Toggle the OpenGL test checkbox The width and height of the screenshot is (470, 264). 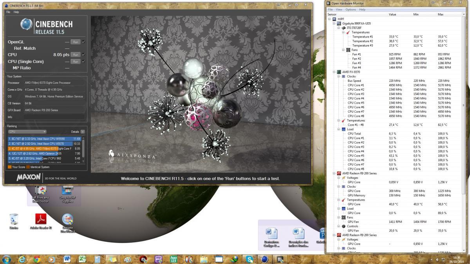(83, 42)
